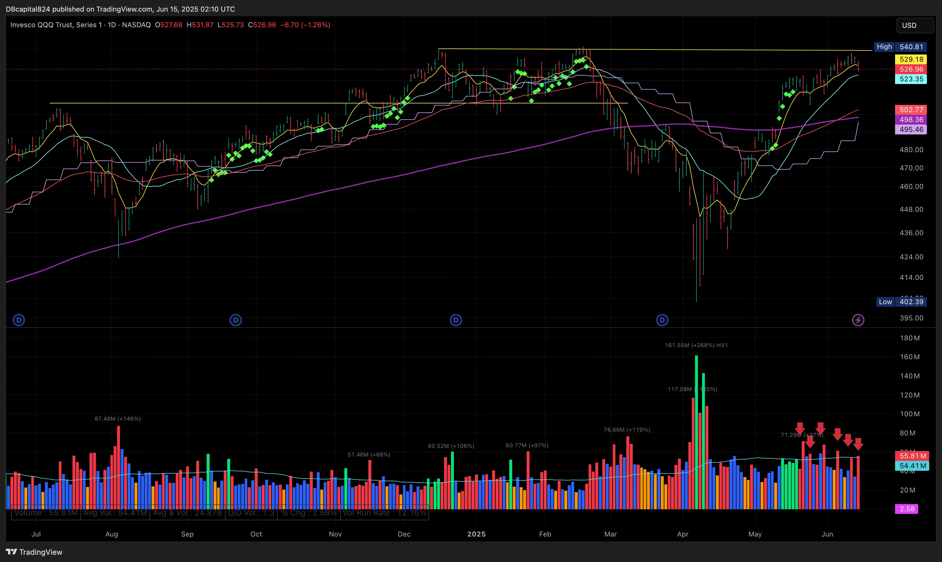The height and width of the screenshot is (562, 942).
Task: Select the red 526.96 last price label
Action: (x=911, y=69)
